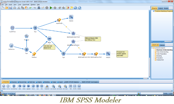Open the Record Ops palette tab
This screenshot has height=104, width=174.
[x=22, y=82]
